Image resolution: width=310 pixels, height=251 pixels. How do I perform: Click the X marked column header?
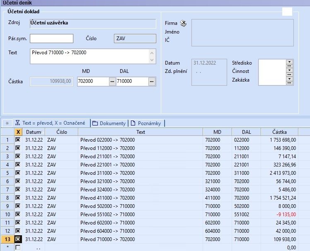[18, 132]
